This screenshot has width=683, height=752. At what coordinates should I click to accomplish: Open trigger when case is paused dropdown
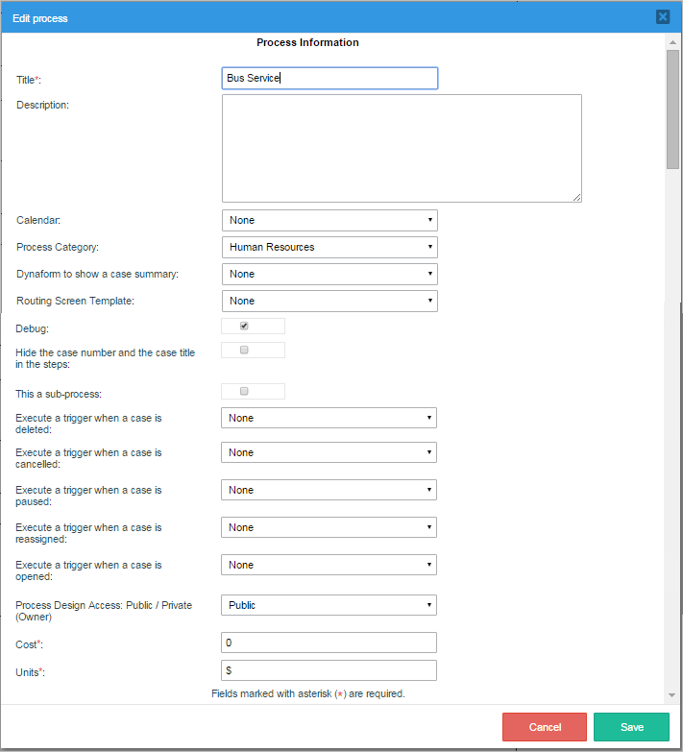coord(329,490)
